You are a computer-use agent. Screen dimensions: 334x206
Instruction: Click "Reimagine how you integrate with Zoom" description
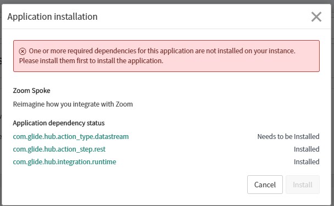tap(73, 104)
